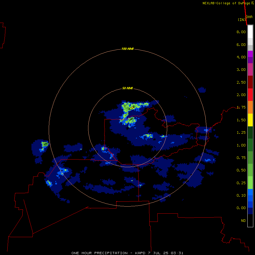Click the 0.25 legend value

click(x=241, y=183)
